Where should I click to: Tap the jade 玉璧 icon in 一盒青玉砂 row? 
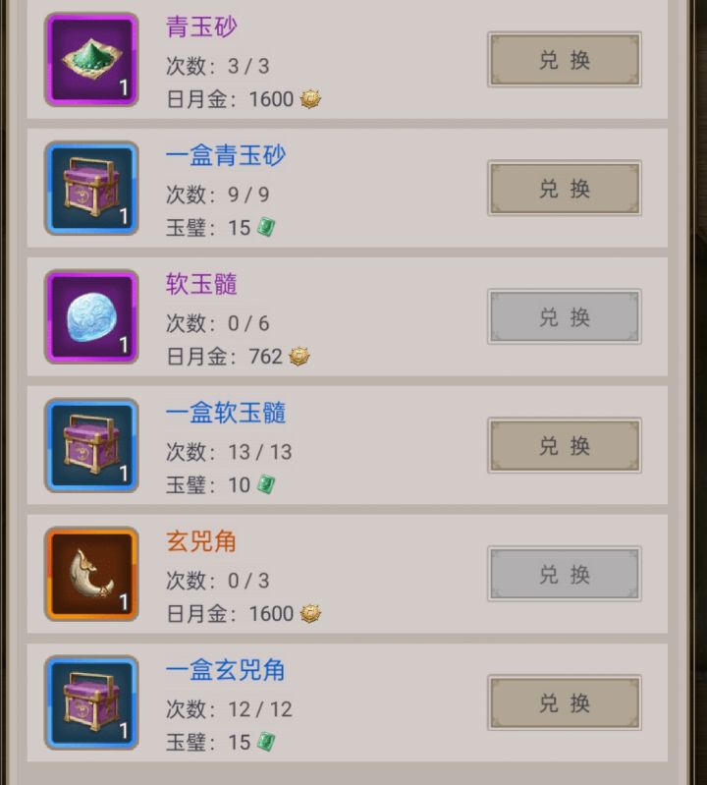tap(266, 228)
